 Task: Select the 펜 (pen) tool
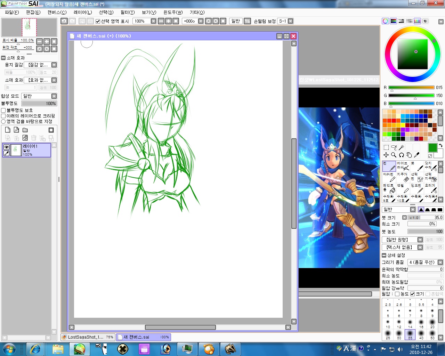(389, 166)
